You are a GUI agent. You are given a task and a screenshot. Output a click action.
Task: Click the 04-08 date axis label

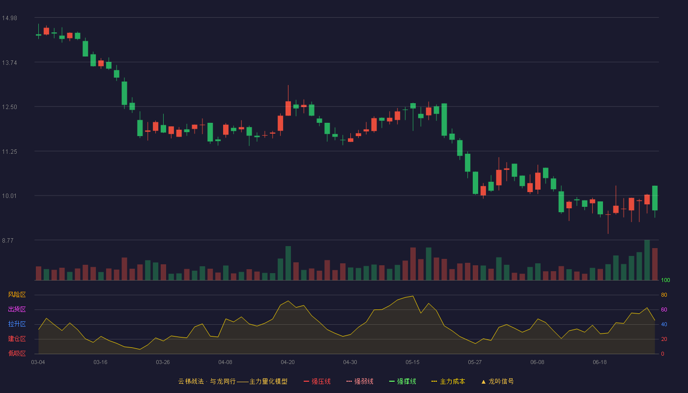click(225, 362)
